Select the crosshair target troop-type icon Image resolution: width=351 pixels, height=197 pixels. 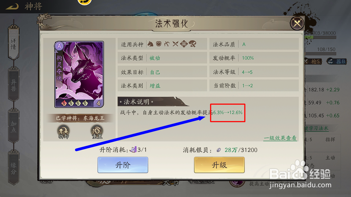pos(184,44)
